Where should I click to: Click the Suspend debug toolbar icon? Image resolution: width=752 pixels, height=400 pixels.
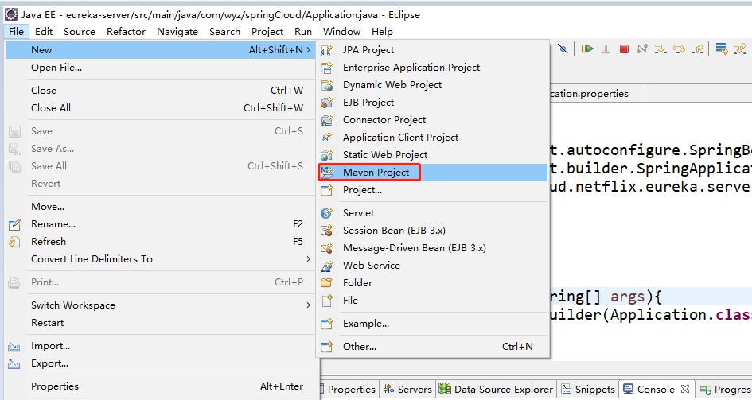pos(606,49)
